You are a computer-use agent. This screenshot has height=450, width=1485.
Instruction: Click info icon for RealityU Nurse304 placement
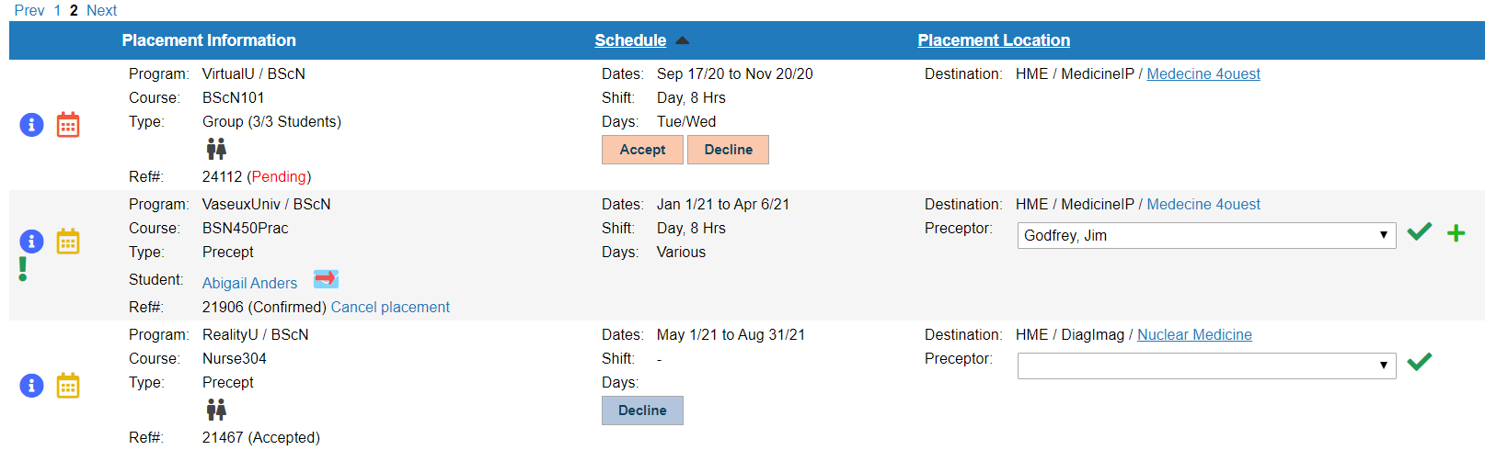31,386
